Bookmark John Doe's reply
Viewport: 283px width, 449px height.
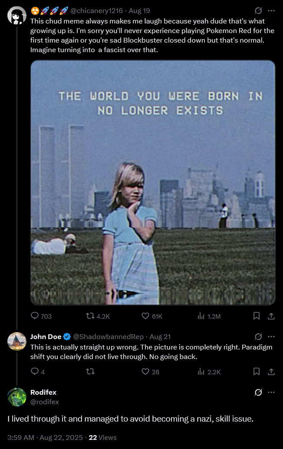257,371
